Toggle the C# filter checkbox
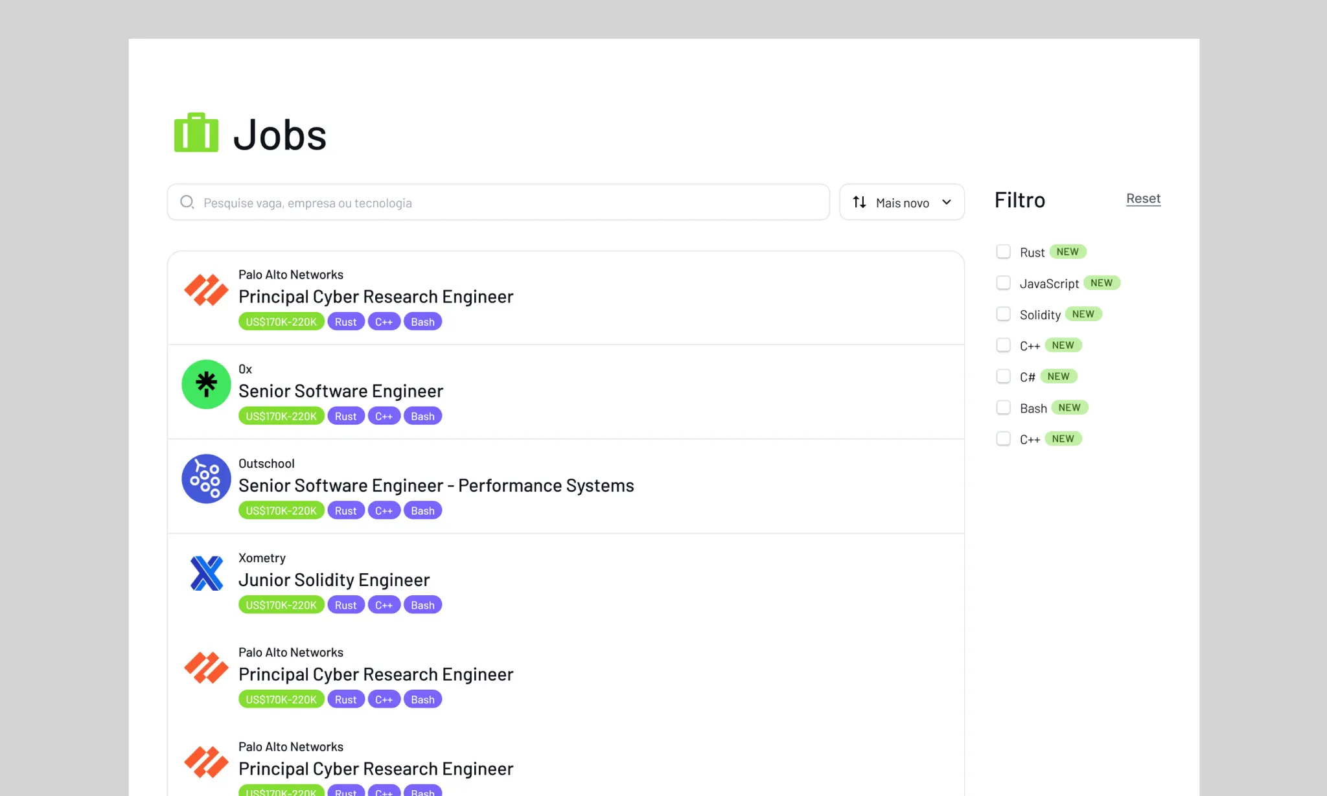The height and width of the screenshot is (796, 1327). tap(1003, 376)
